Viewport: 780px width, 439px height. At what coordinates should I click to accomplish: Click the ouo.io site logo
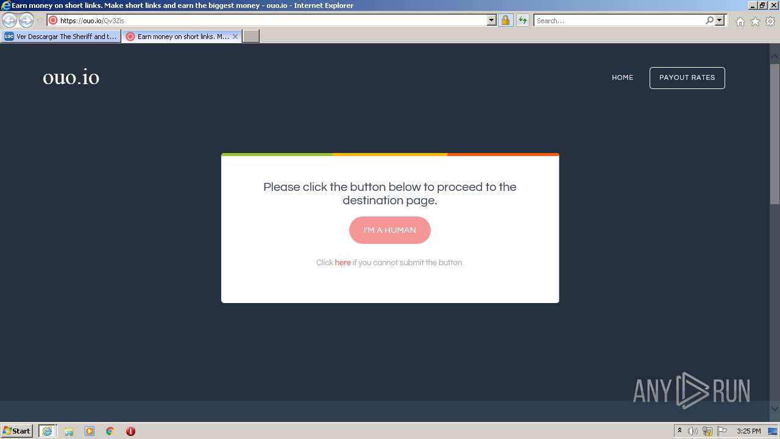(71, 77)
